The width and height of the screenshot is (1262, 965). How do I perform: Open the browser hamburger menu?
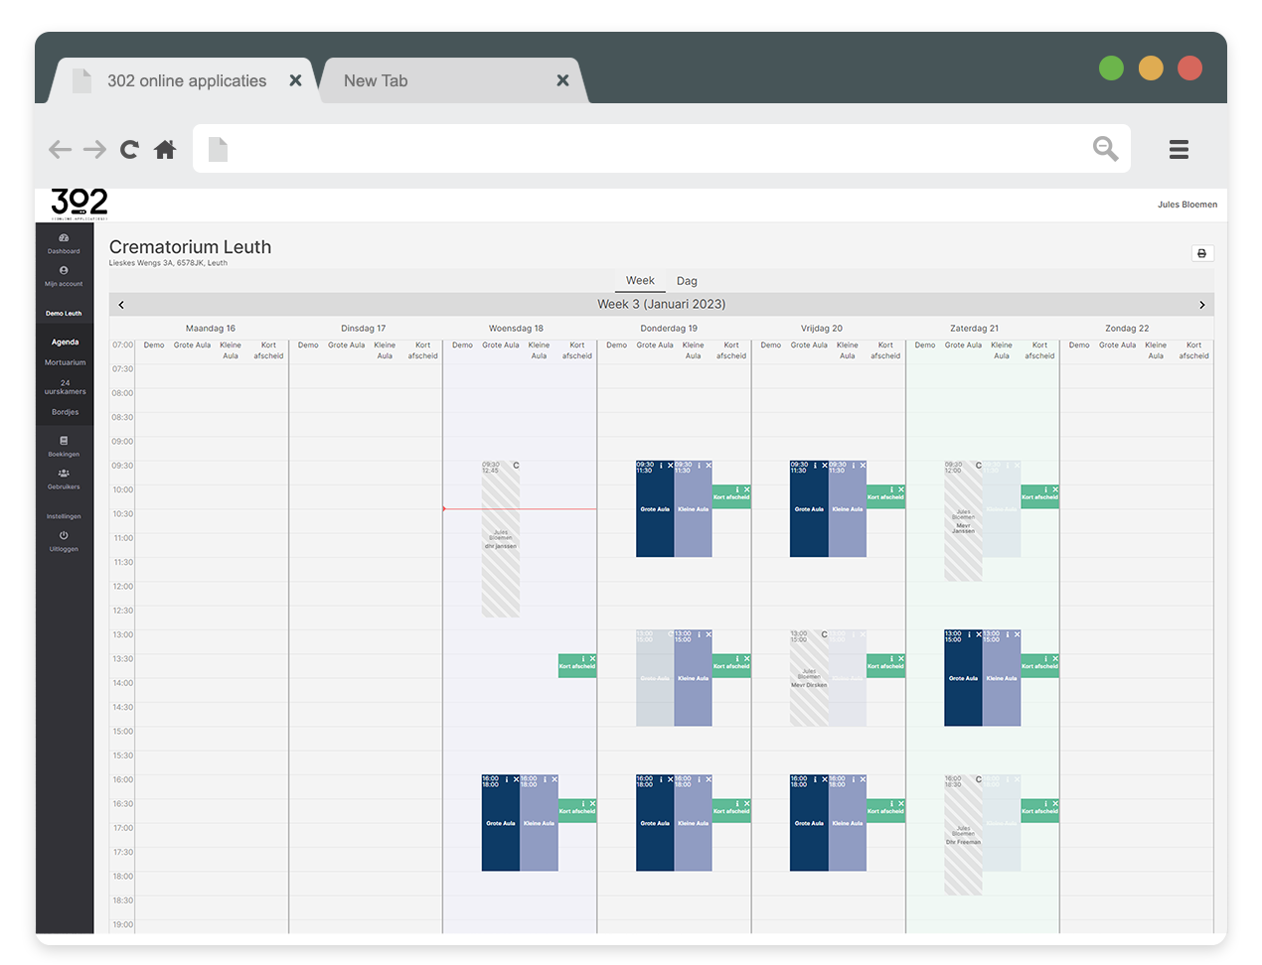click(1179, 150)
